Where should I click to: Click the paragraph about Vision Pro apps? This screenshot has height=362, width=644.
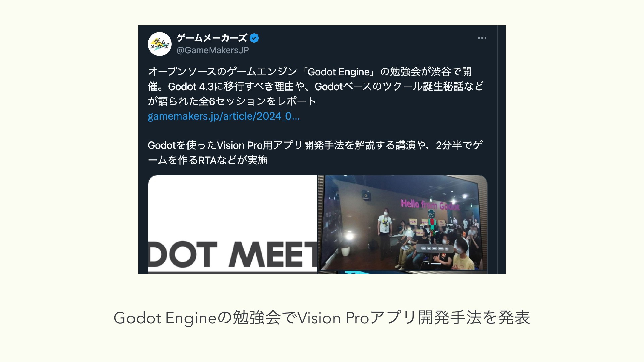pyautogui.click(x=315, y=153)
